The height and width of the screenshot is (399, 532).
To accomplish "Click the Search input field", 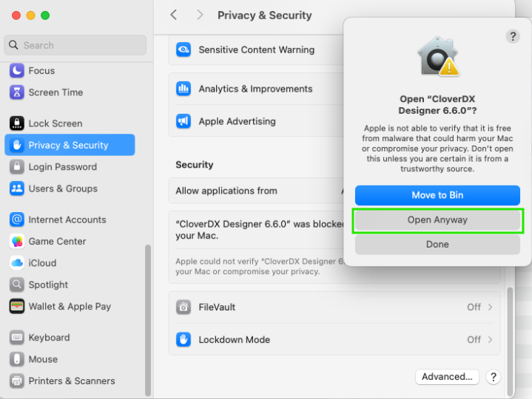I will click(75, 45).
